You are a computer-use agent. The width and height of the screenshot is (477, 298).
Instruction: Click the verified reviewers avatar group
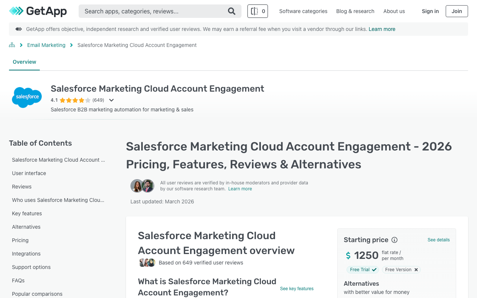tap(147, 263)
